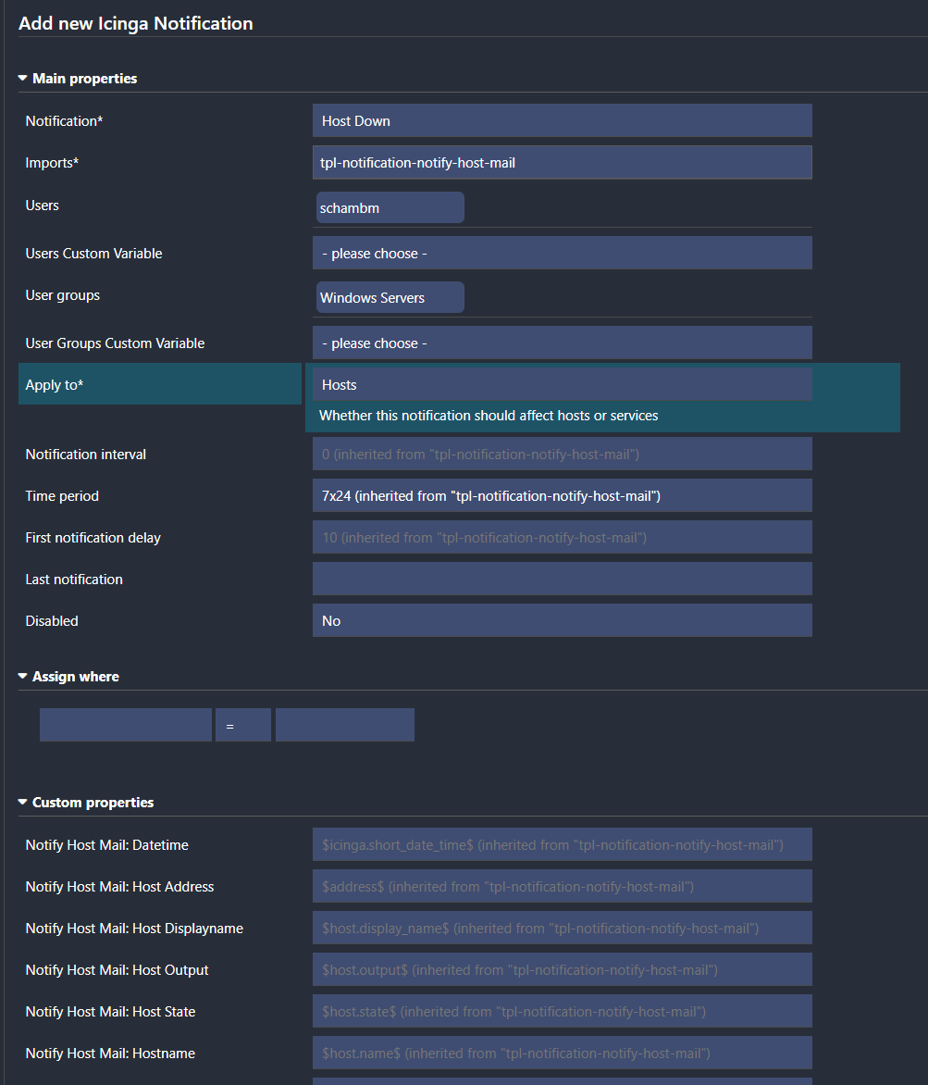Click the Imports template field
The width and height of the screenshot is (928, 1085).
(x=562, y=163)
